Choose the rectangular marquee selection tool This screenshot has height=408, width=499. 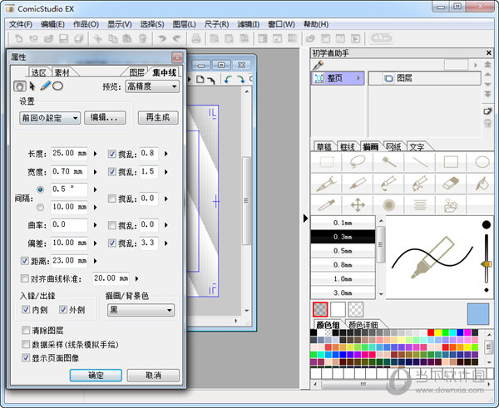[326, 162]
